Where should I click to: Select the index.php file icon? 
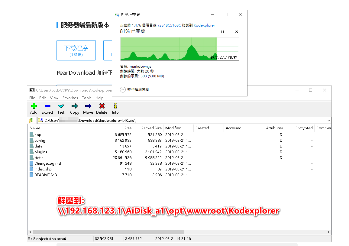(x=31, y=169)
